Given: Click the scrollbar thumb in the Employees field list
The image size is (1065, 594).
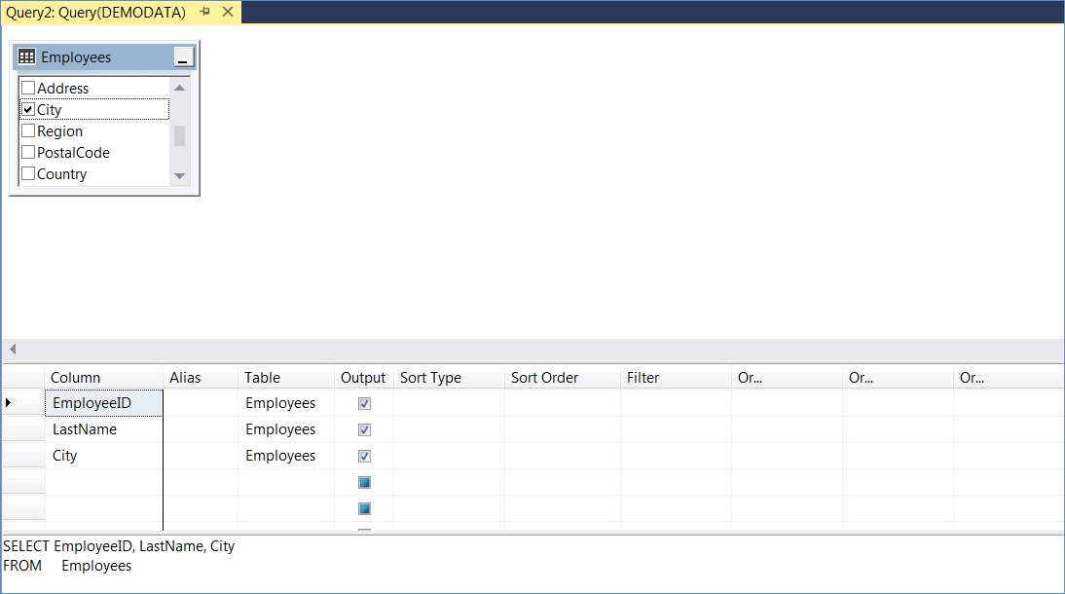Looking at the screenshot, I should click(179, 135).
